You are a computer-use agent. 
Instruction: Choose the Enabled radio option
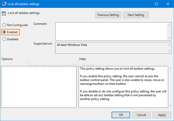pos(4,32)
